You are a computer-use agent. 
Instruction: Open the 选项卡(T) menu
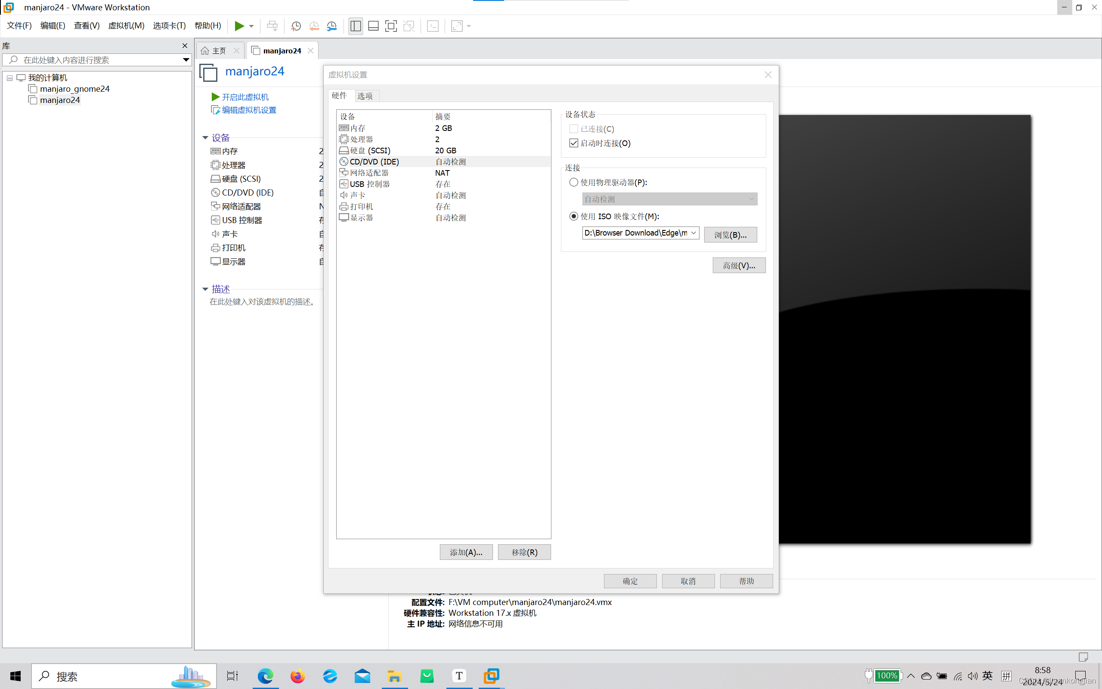point(170,25)
